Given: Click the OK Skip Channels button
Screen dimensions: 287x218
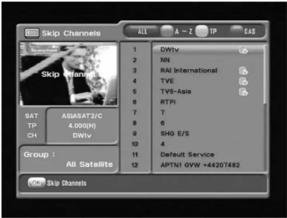Looking at the screenshot, I should point(57,183).
